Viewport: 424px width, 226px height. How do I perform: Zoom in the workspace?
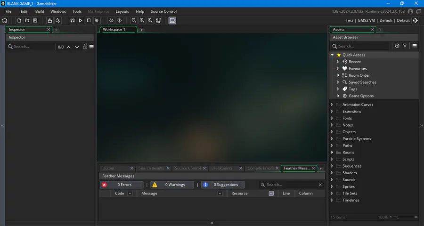tap(150, 21)
